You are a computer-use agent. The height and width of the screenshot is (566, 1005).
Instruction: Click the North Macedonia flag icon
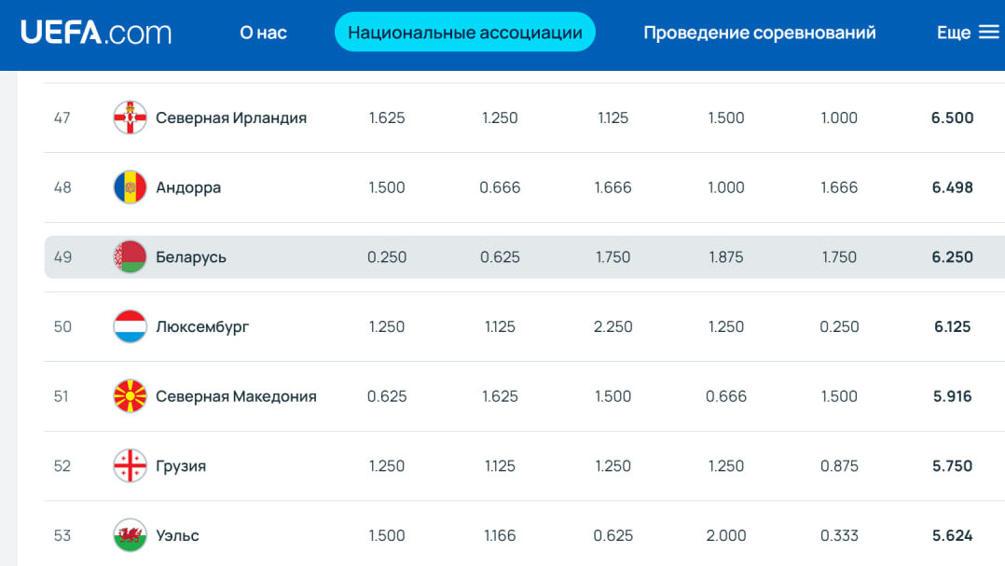131,396
